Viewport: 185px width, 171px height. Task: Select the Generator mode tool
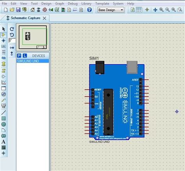click(x=4, y=94)
